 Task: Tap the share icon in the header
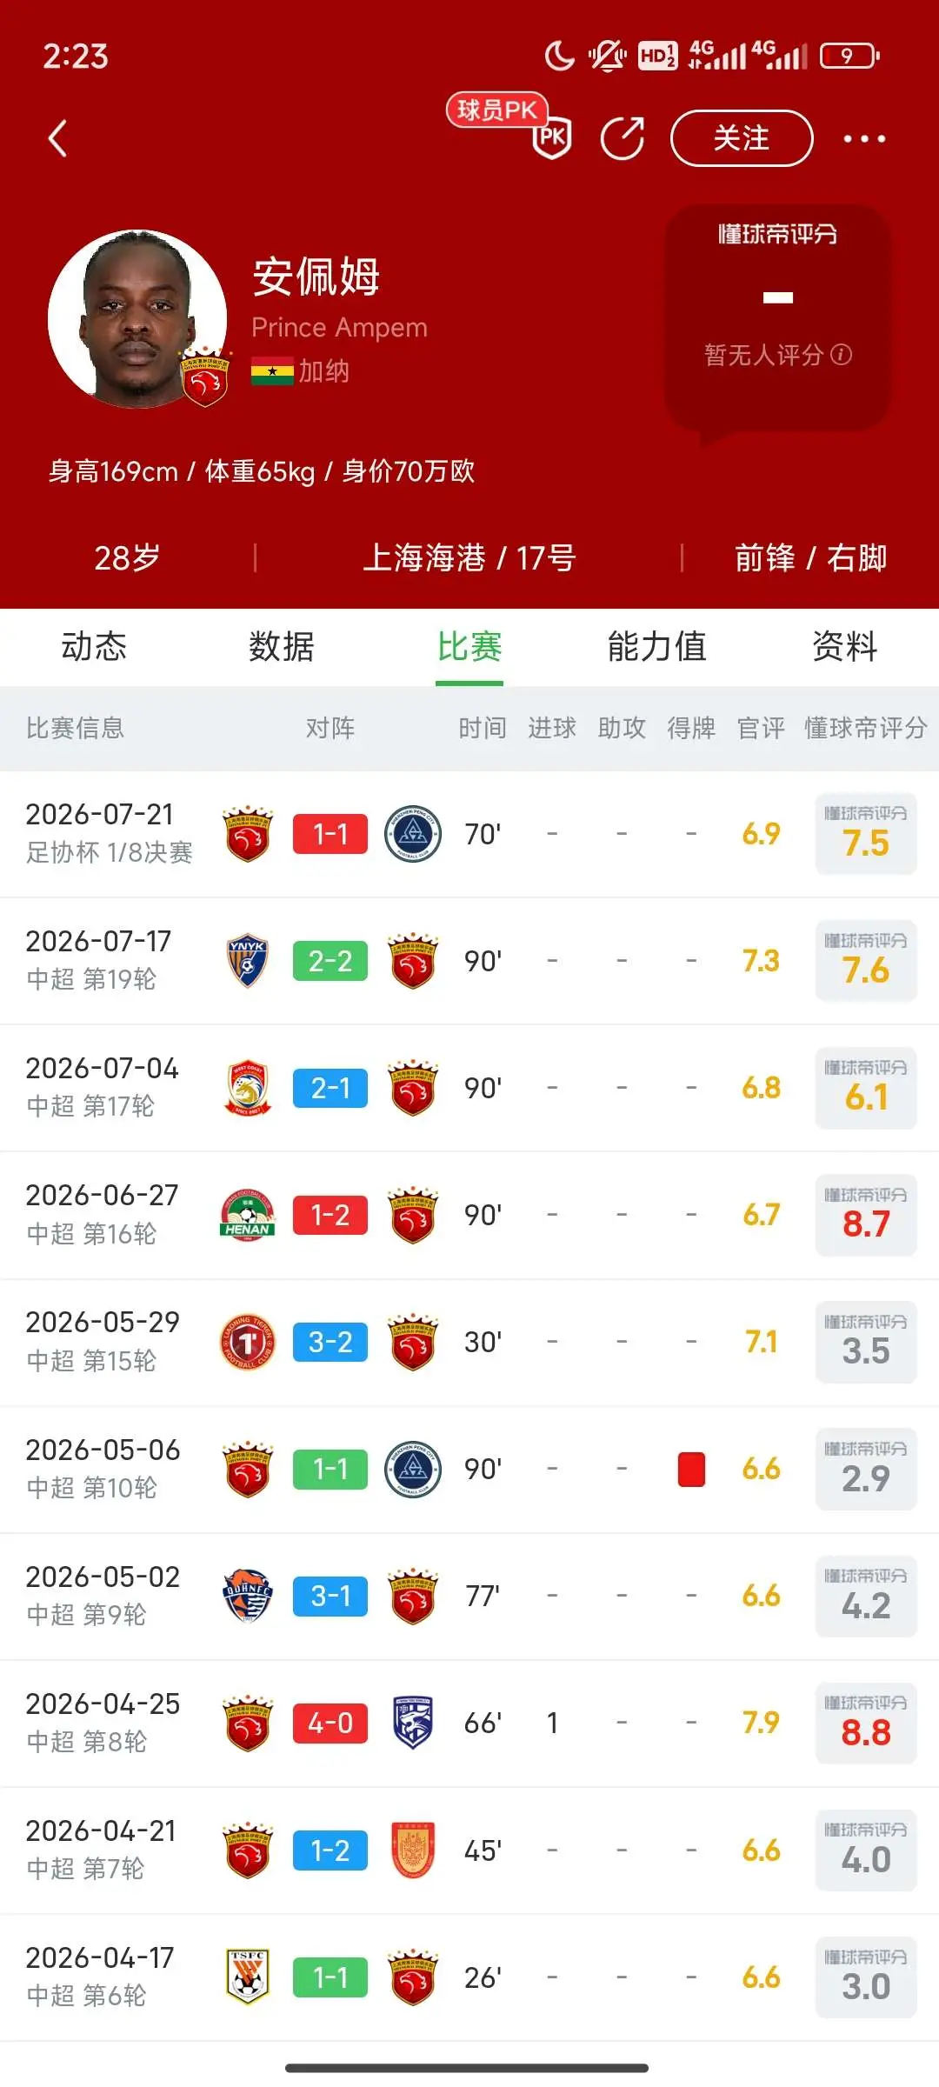pos(623,138)
